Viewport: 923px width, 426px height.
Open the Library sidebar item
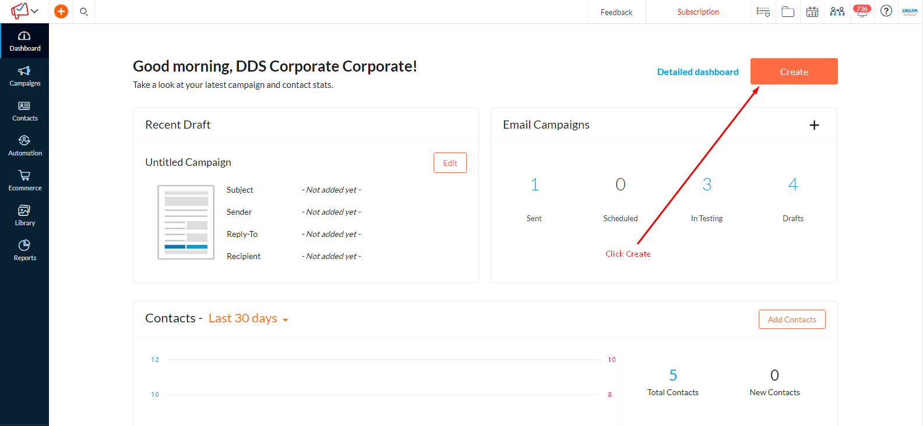click(x=24, y=215)
